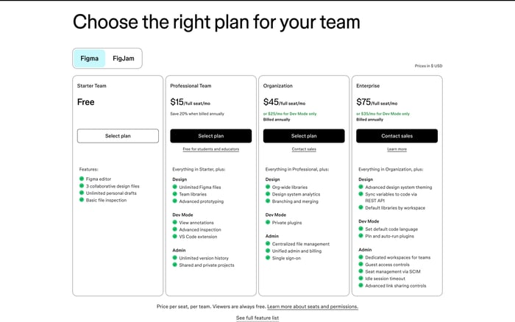Viewport: 515px width, 322px height.
Task: Switch to the FigJam pricing tab
Action: coord(124,58)
